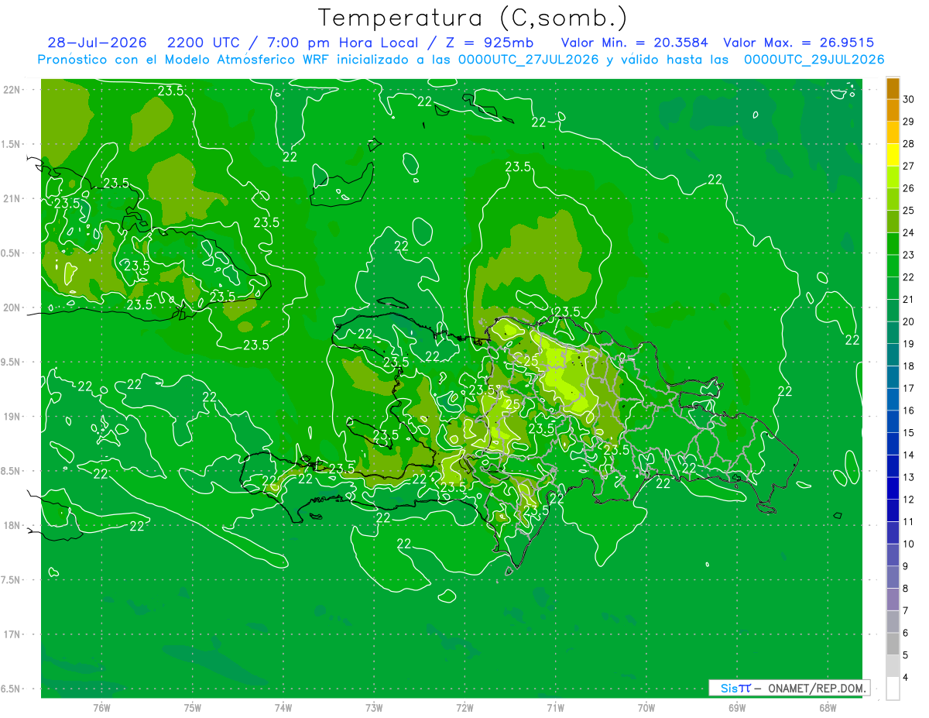
Task: Click the '19N' latitude axis label
Action: coord(13,417)
